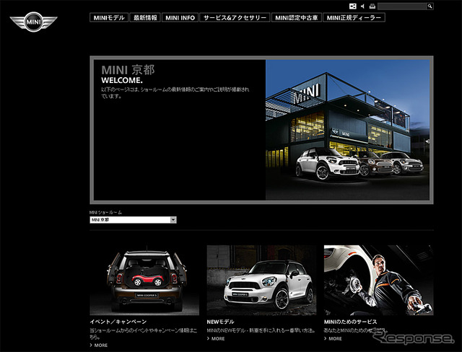The image size is (462, 352).
Task: Focus the top search input field
Action: (402, 6)
